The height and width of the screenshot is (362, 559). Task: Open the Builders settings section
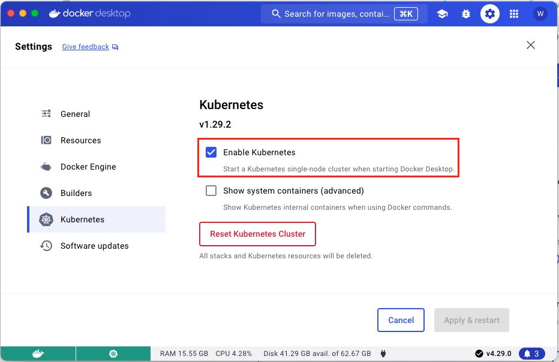tap(97, 193)
